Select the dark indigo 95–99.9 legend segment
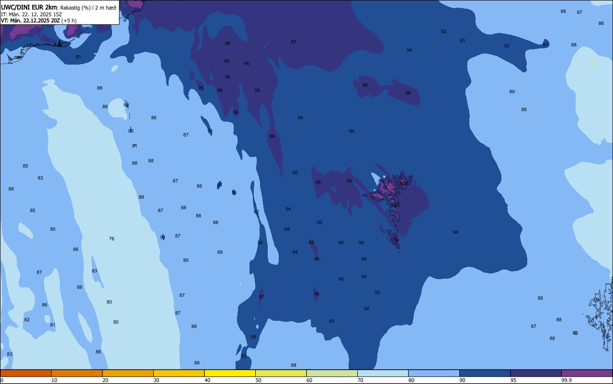Viewport: 613px width, 384px height. (536, 373)
